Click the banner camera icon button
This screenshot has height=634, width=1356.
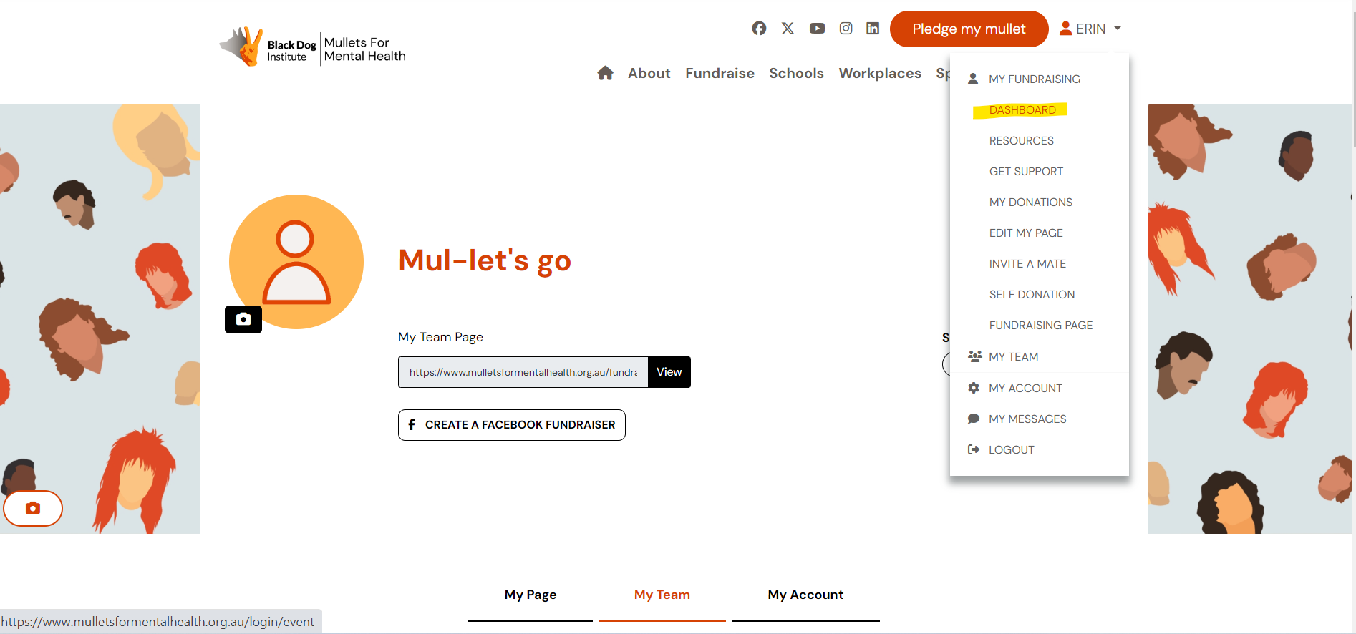point(33,508)
